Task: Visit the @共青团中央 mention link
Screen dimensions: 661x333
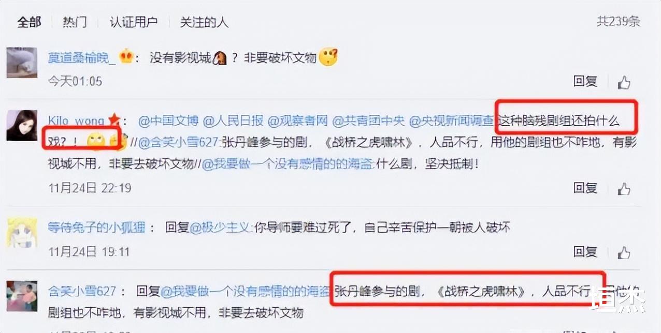Action: click(x=369, y=122)
